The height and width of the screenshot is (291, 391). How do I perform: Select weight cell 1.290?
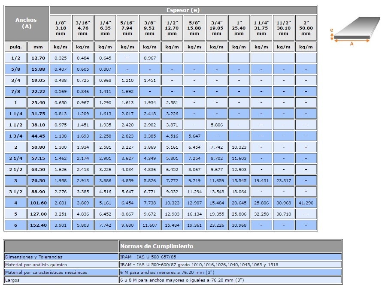[105, 102]
